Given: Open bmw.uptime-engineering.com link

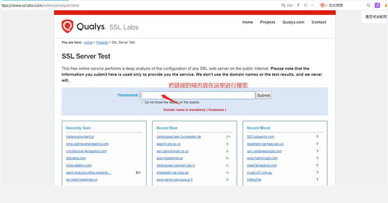Looking at the screenshot, I should (x=87, y=144).
